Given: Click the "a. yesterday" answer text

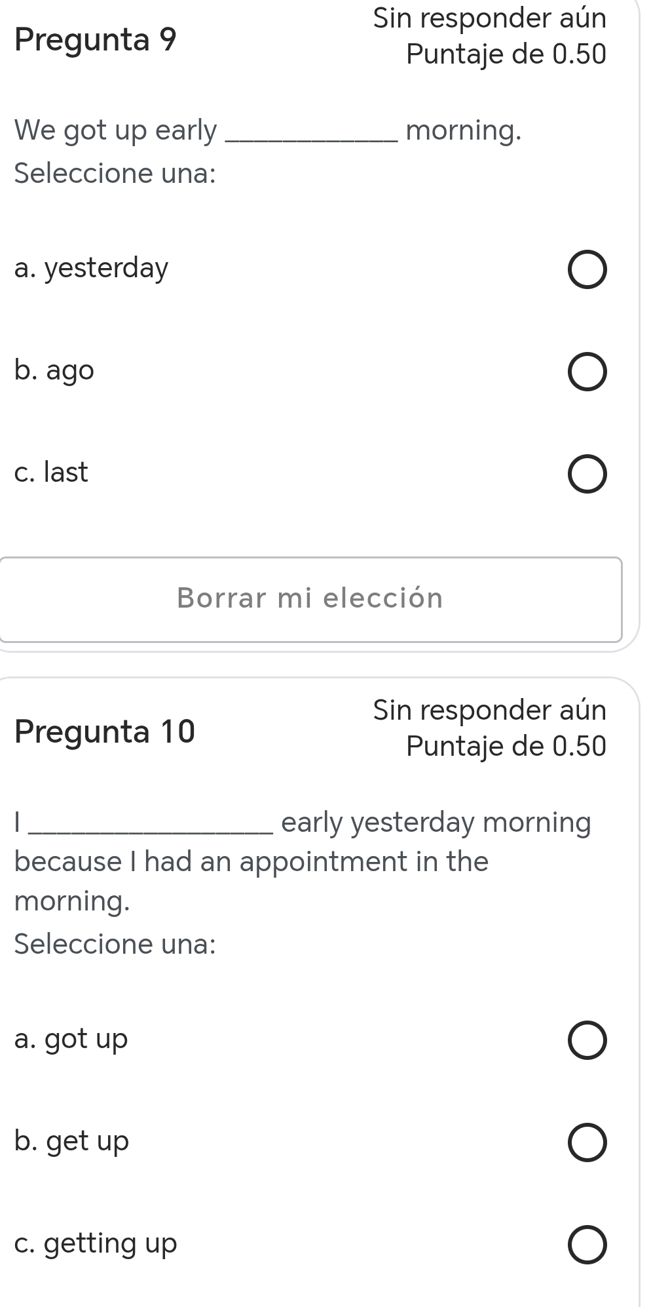Looking at the screenshot, I should click(x=91, y=268).
